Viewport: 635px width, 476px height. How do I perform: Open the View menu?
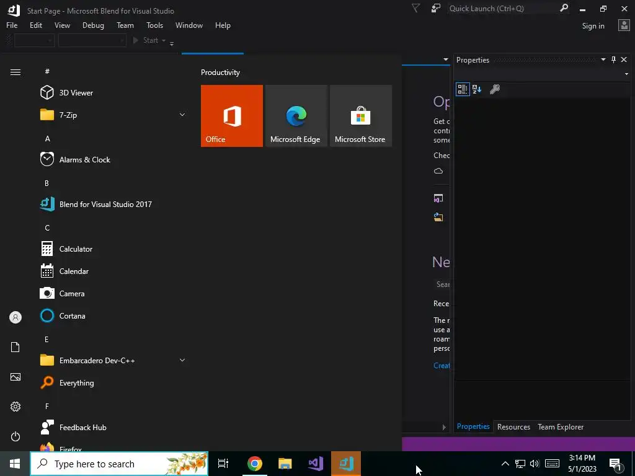62,25
